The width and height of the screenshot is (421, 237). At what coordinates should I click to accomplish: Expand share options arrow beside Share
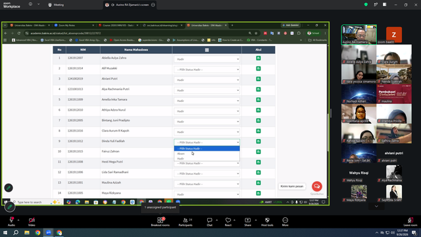click(256, 220)
